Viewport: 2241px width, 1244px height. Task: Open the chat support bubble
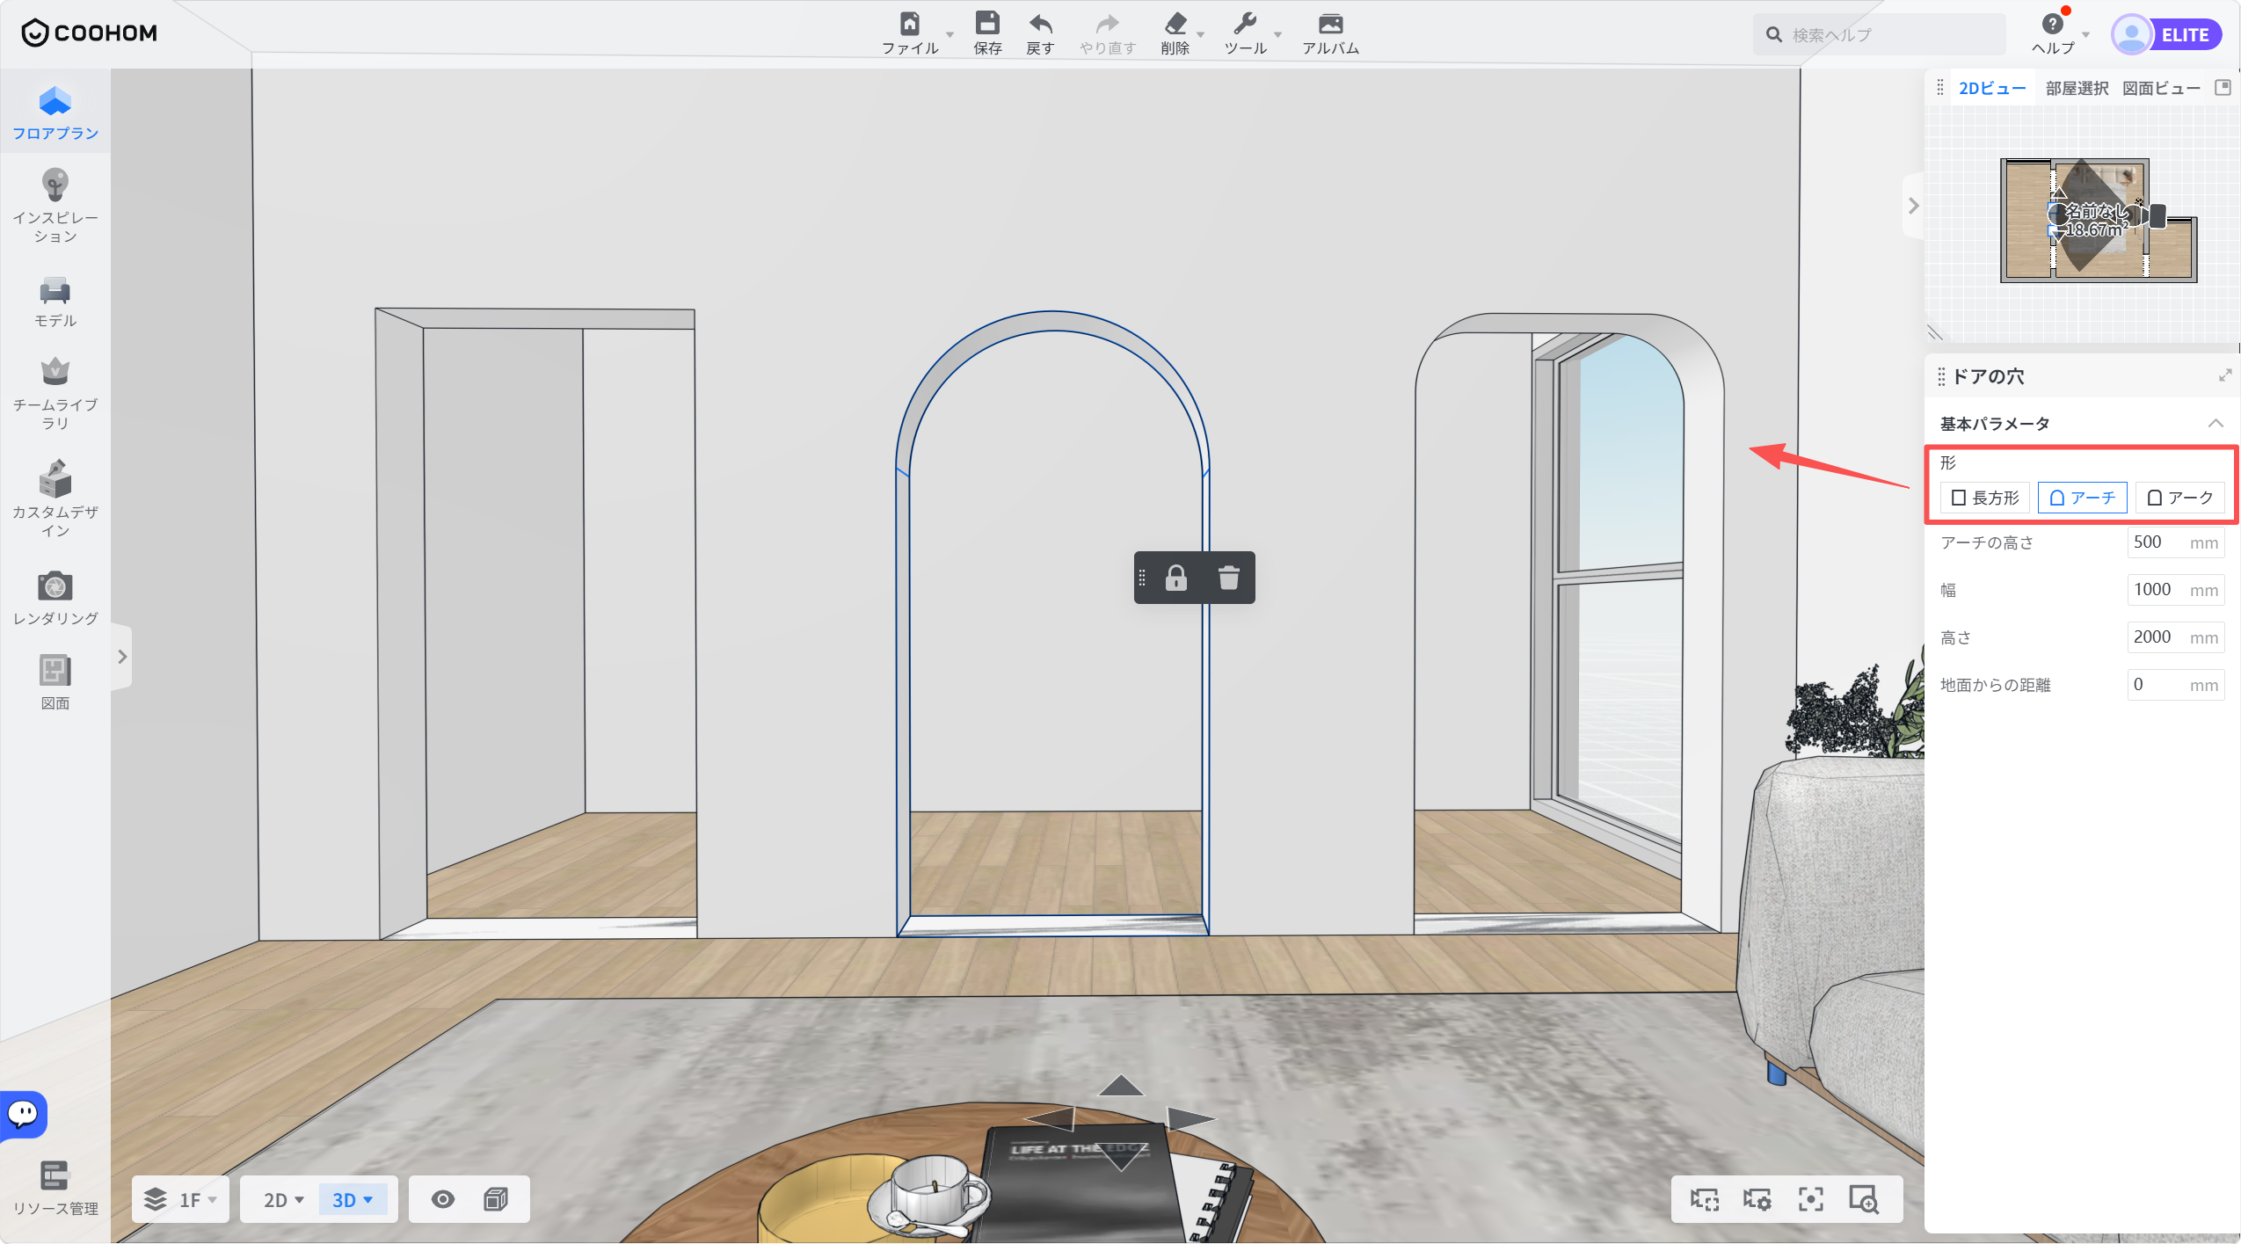(x=24, y=1114)
